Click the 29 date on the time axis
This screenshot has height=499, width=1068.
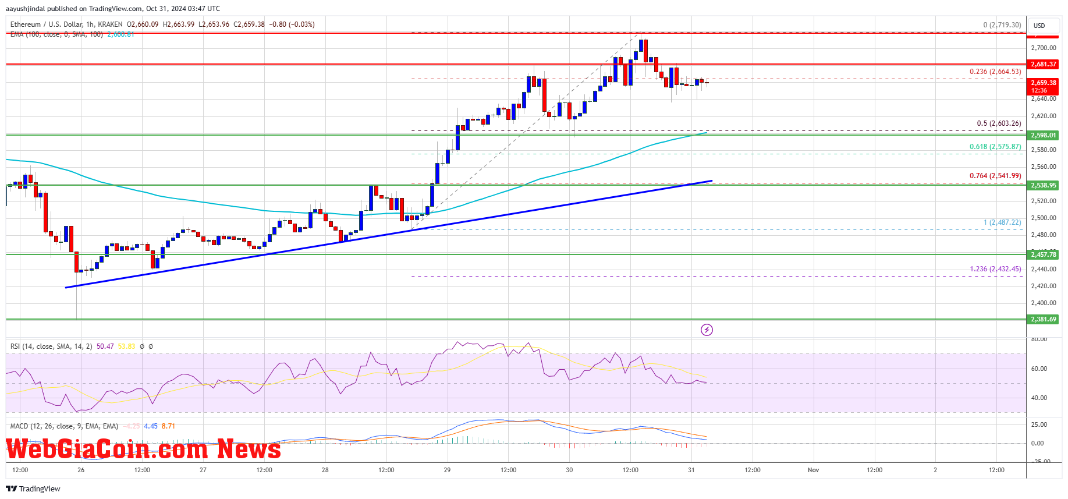(447, 470)
